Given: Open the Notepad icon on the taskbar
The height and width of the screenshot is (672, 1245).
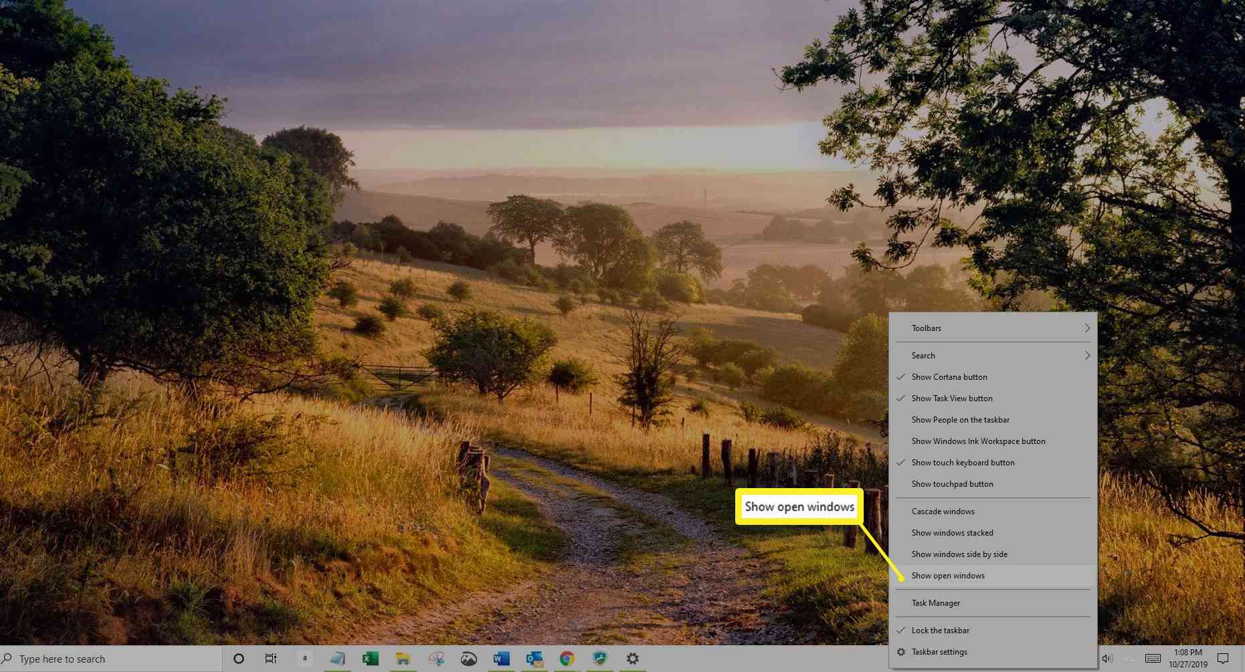Looking at the screenshot, I should 337,659.
